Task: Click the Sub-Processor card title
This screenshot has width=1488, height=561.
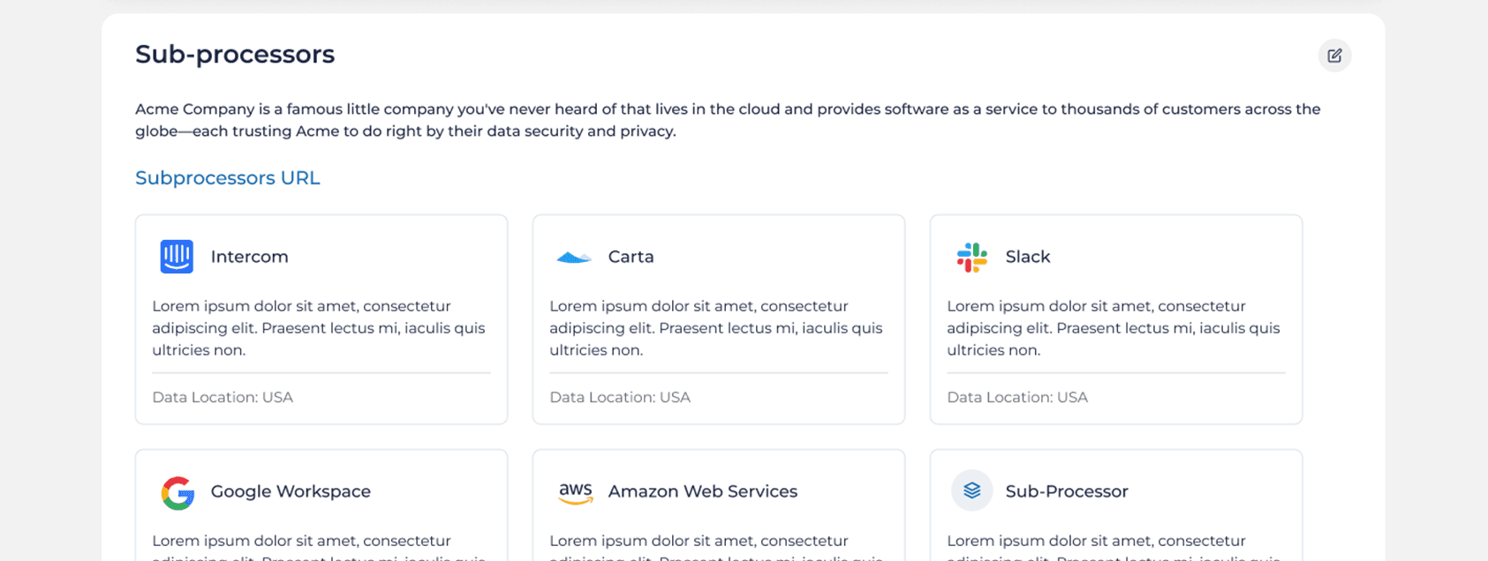Action: click(x=1066, y=491)
